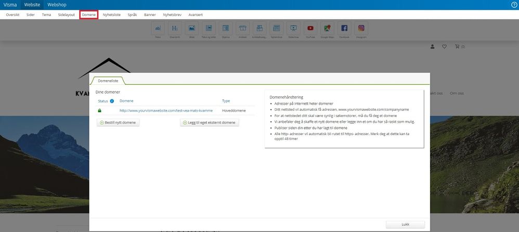Click the green padlock status icon
This screenshot has height=232, width=519.
point(100,111)
